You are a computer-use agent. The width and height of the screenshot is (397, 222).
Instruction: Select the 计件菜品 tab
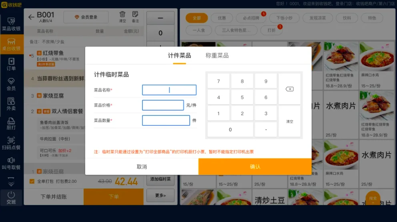179,55
